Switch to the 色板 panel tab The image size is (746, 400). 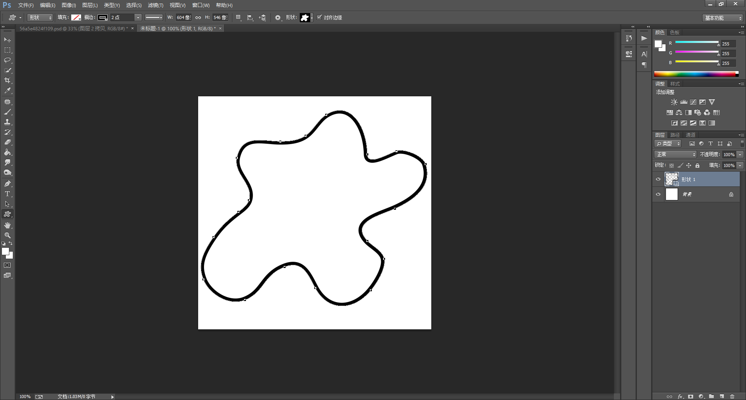675,32
